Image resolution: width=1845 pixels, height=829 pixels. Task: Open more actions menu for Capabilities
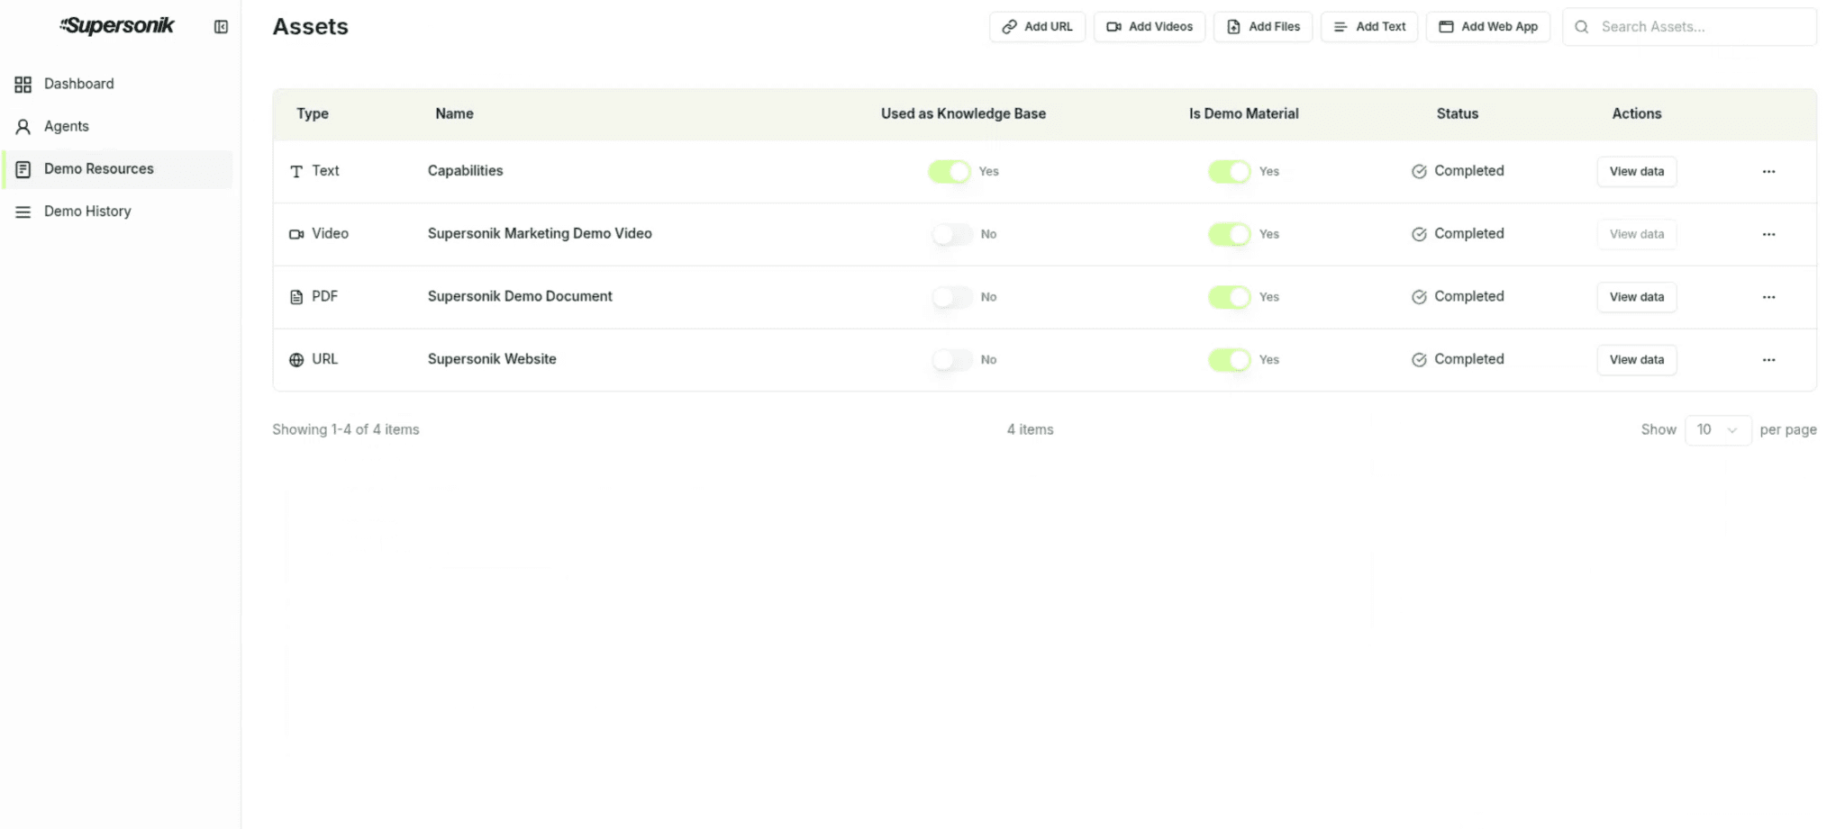pyautogui.click(x=1769, y=172)
